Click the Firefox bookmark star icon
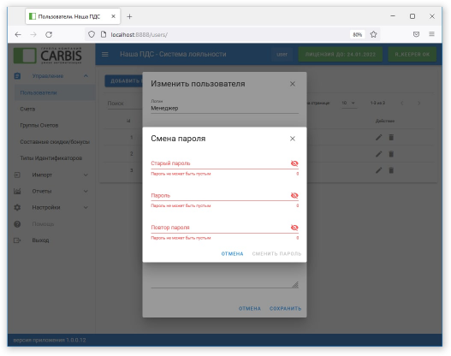Screen dimensions: 451x356 373,34
